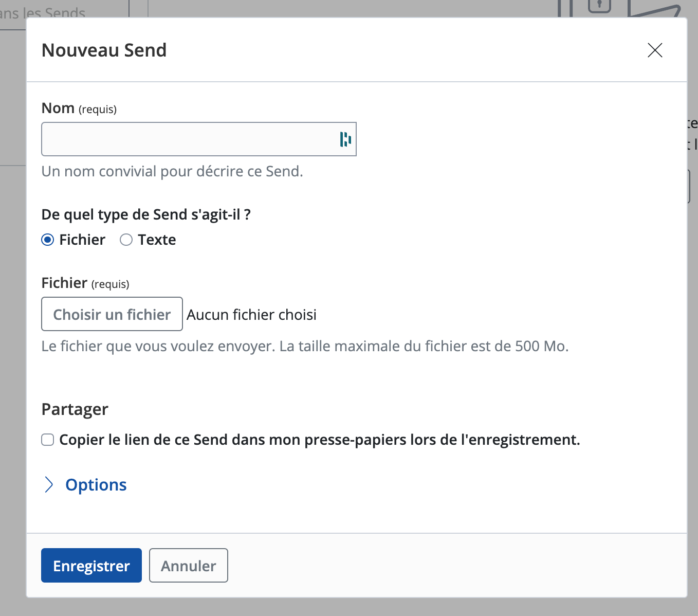This screenshot has height=616, width=698.
Task: Open the Options section via its label
Action: click(x=96, y=484)
